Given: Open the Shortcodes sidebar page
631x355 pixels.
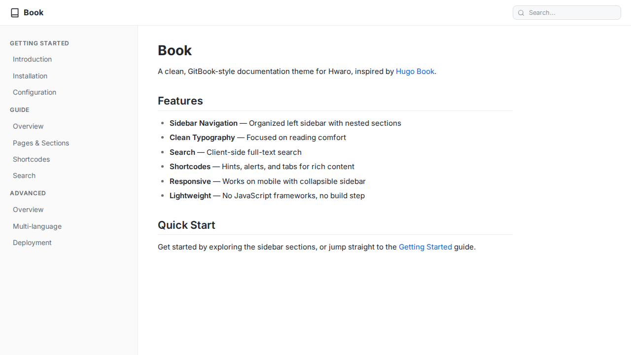Looking at the screenshot, I should pyautogui.click(x=32, y=159).
